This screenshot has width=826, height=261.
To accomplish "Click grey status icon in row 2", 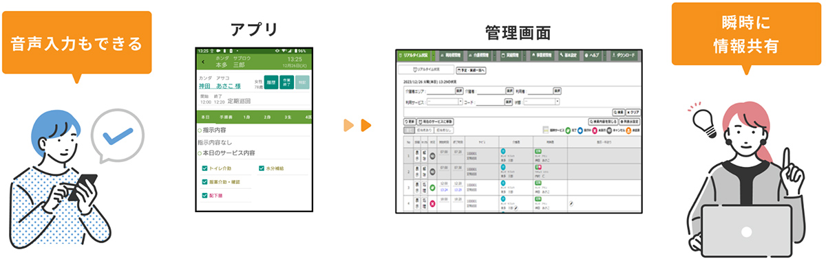I will [x=432, y=172].
